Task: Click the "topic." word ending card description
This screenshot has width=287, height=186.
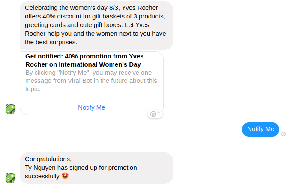Action: point(33,89)
